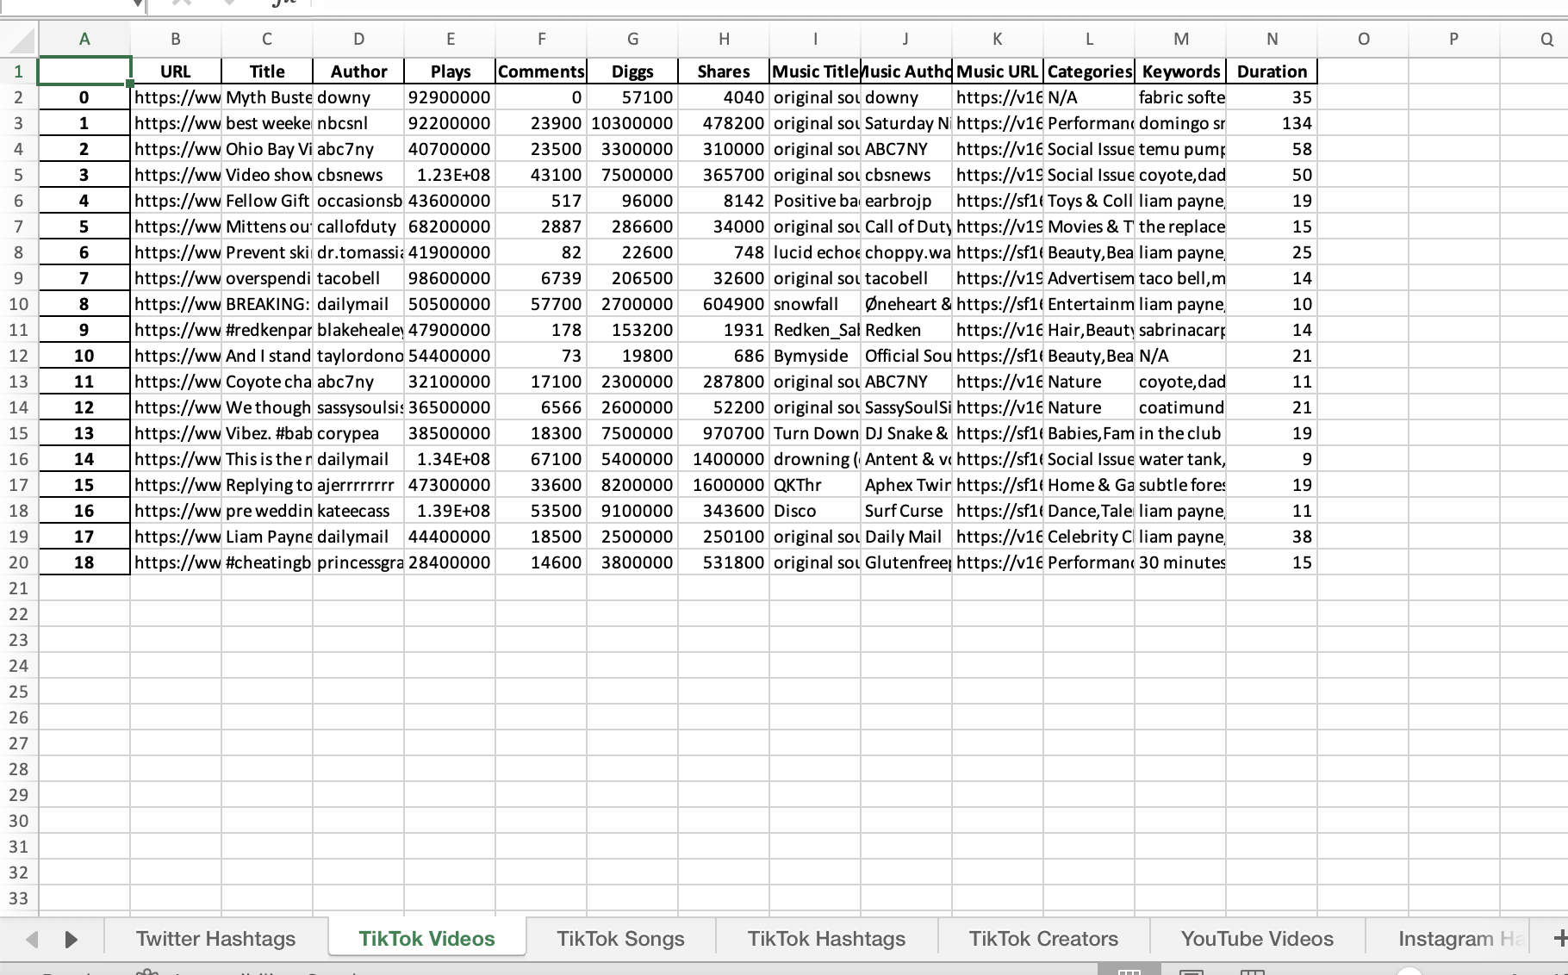1568x975 pixels.
Task: Select active cell A1
Action: tap(84, 71)
